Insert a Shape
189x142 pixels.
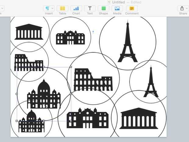pyautogui.click(x=103, y=9)
